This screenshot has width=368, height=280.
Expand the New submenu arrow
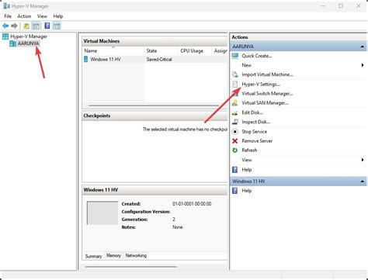coord(363,65)
